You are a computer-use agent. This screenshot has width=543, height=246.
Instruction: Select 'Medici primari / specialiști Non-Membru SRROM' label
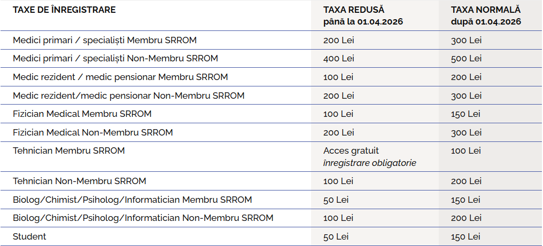point(115,58)
